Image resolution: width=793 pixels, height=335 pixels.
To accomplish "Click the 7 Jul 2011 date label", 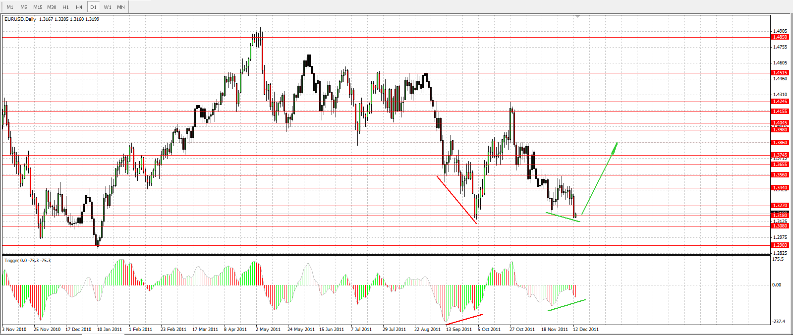I will tap(361, 330).
